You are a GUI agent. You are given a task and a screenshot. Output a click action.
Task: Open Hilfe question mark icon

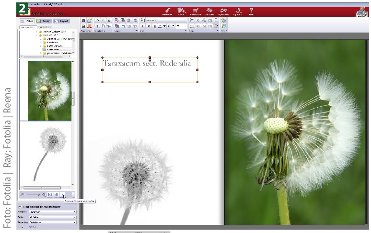coord(252,11)
